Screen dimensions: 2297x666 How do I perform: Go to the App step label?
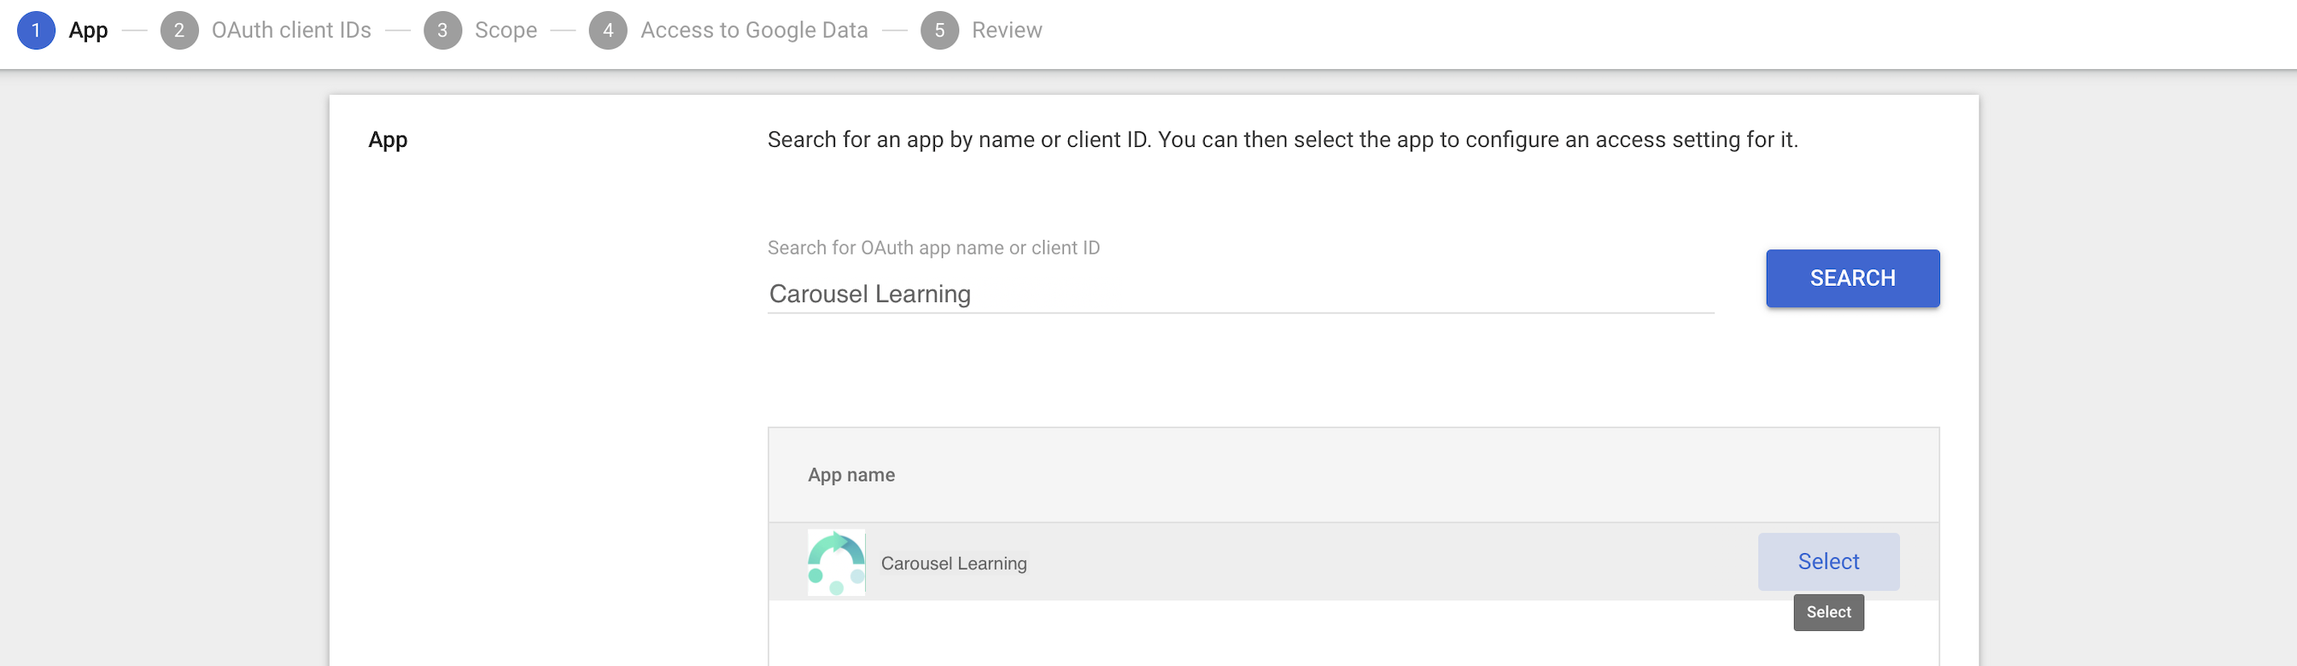pos(88,31)
